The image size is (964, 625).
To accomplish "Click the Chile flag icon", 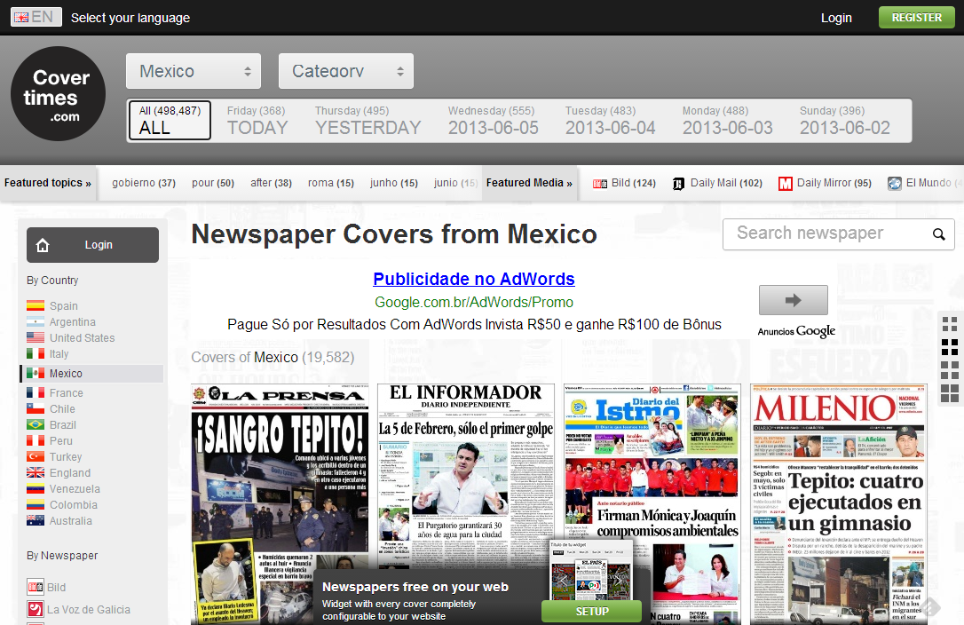I will [36, 408].
